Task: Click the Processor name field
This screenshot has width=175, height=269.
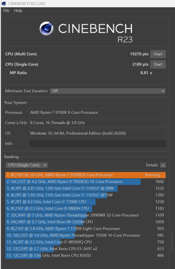Action: pyautogui.click(x=97, y=113)
